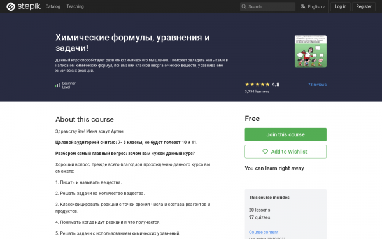Click the search magnifier icon

click(244, 6)
